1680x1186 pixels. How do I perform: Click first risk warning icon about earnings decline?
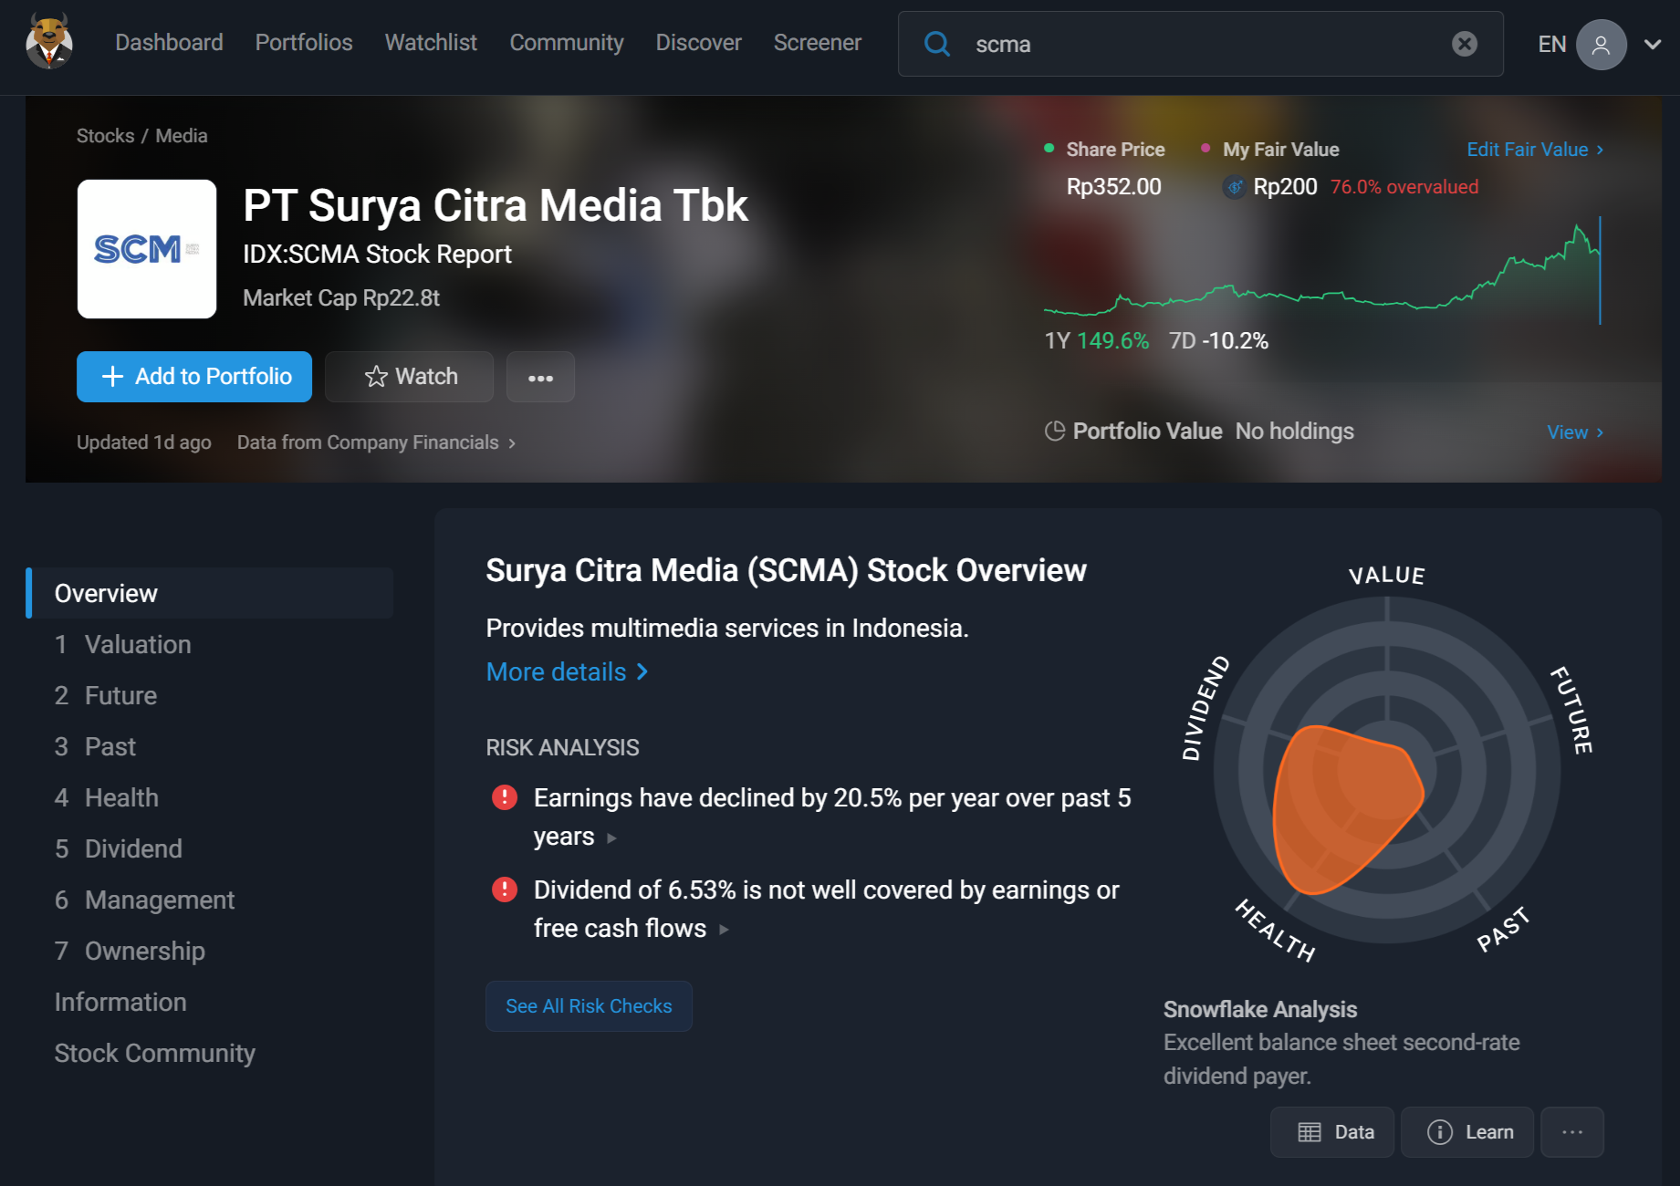pos(505,797)
